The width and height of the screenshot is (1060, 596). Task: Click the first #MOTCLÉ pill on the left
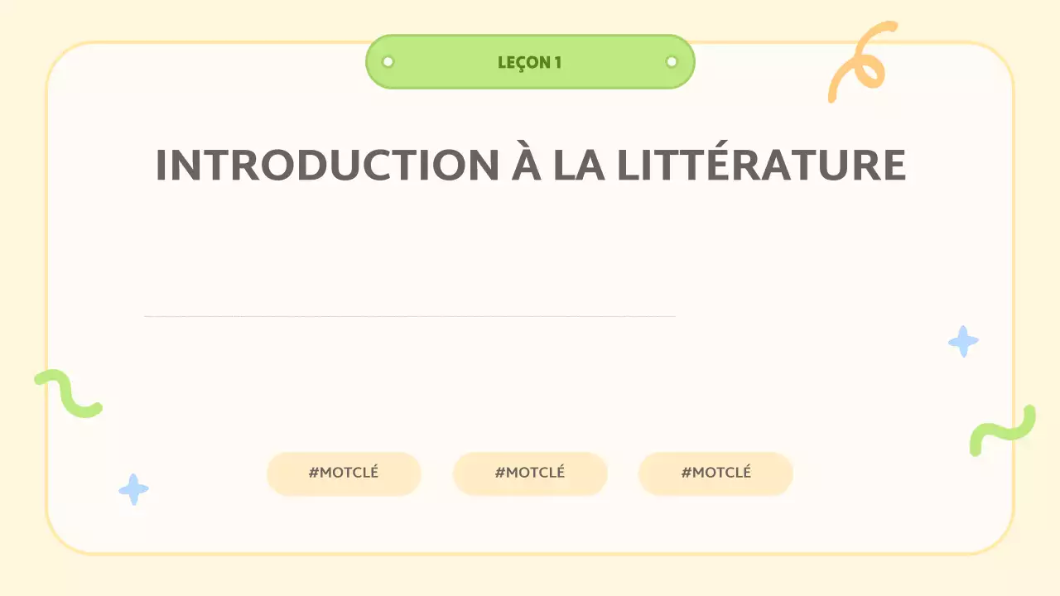(x=344, y=473)
